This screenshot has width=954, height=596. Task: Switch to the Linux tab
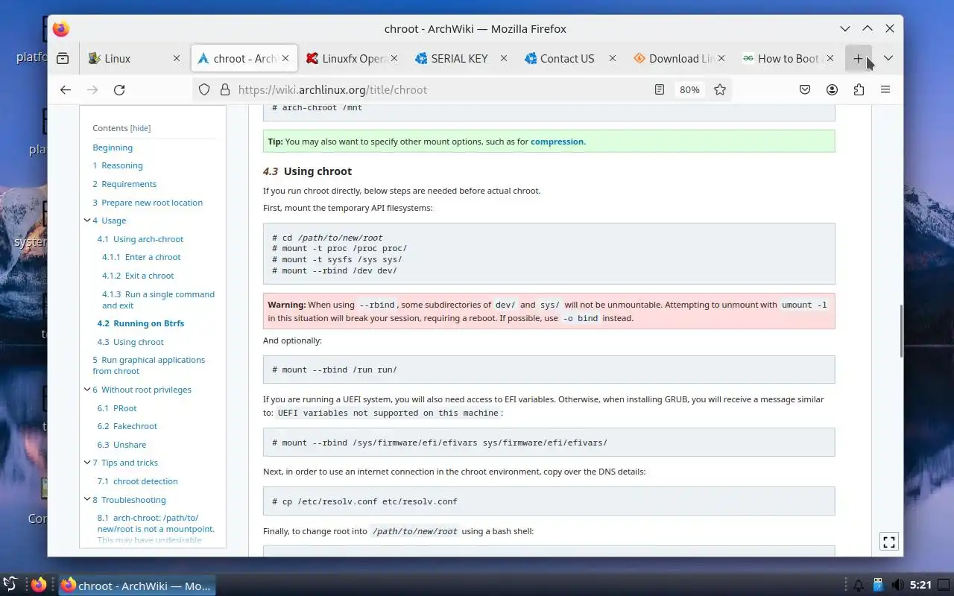134,58
